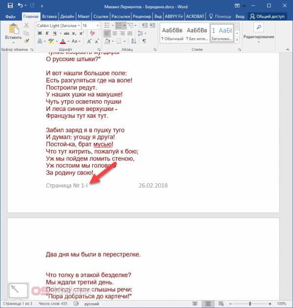Toggle underline (Ч) formatting
The image size is (293, 308).
[x=55, y=33]
